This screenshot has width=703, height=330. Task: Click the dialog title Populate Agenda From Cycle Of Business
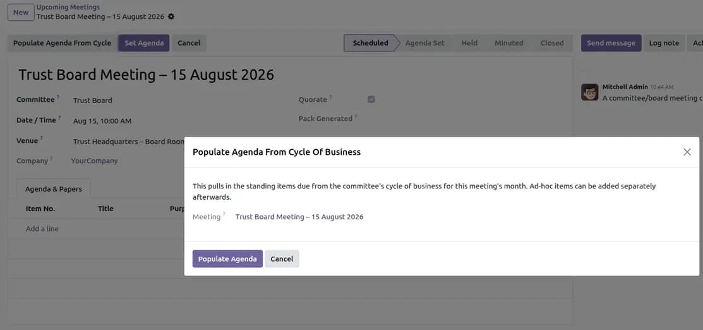(x=277, y=152)
